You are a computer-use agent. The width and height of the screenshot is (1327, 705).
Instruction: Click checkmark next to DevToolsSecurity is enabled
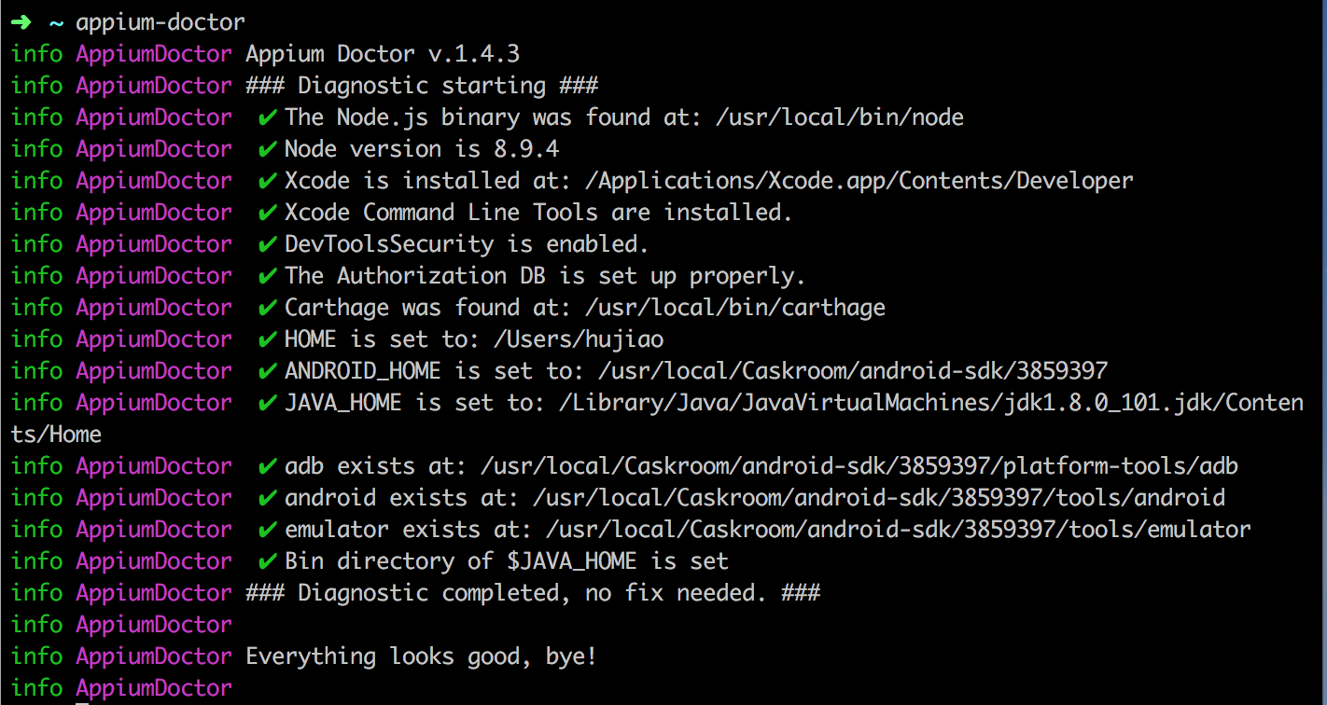click(x=268, y=244)
